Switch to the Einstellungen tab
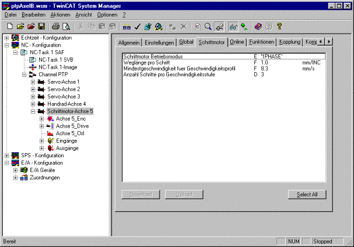The height and width of the screenshot is (247, 354). (x=159, y=43)
